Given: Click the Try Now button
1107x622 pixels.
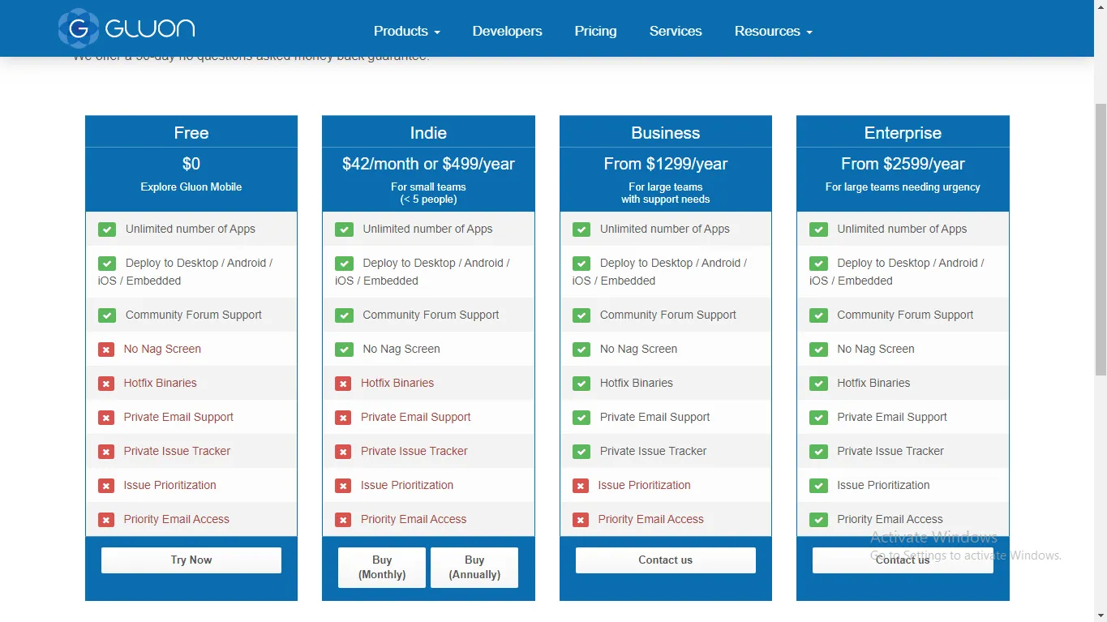Looking at the screenshot, I should [x=191, y=560].
